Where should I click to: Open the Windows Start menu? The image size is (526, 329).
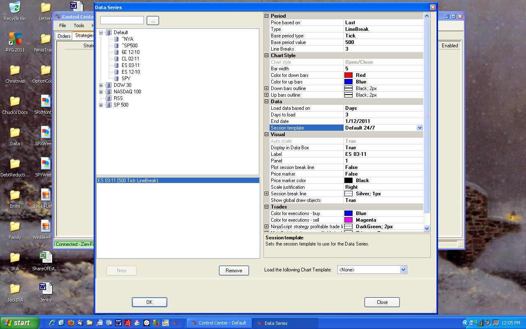point(20,323)
